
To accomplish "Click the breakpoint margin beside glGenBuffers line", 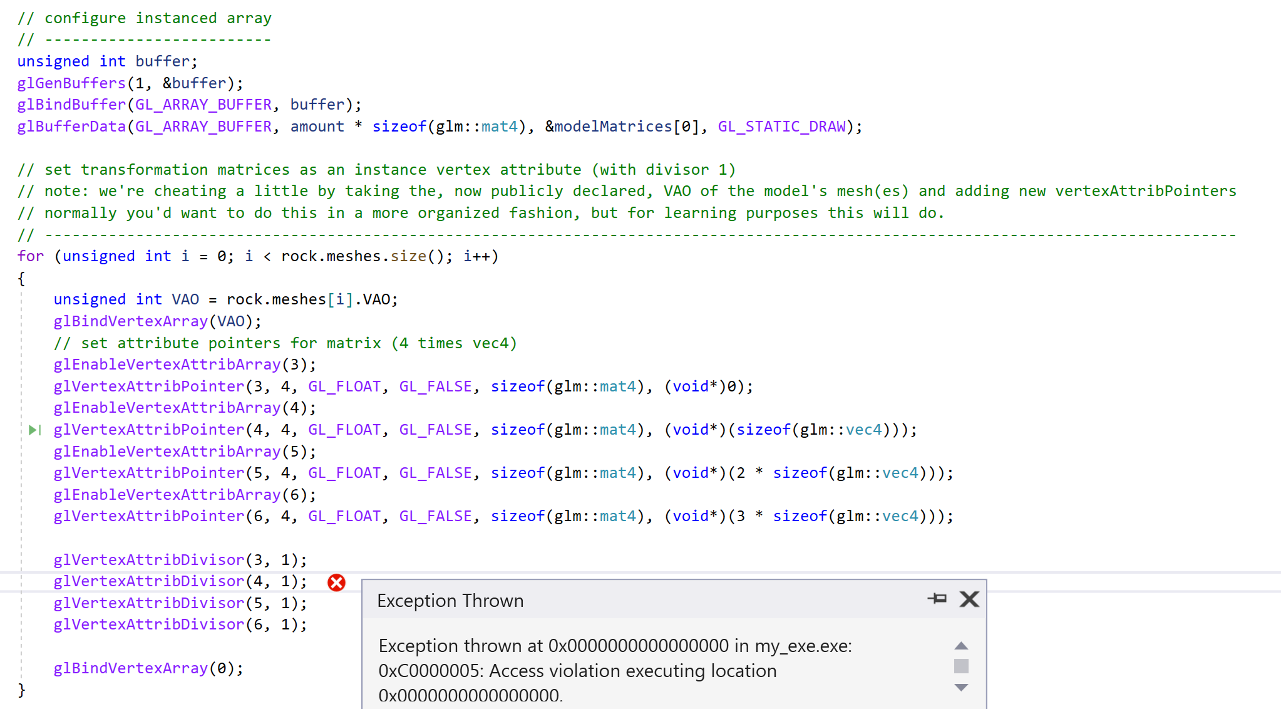I will pos(9,83).
